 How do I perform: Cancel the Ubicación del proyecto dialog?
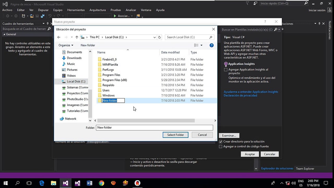202,135
